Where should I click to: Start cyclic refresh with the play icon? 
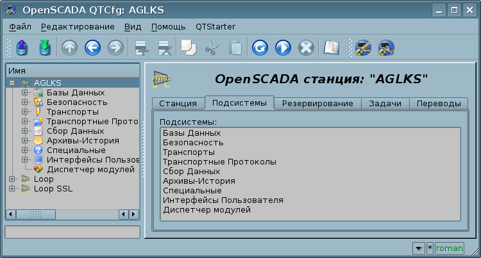click(x=283, y=48)
